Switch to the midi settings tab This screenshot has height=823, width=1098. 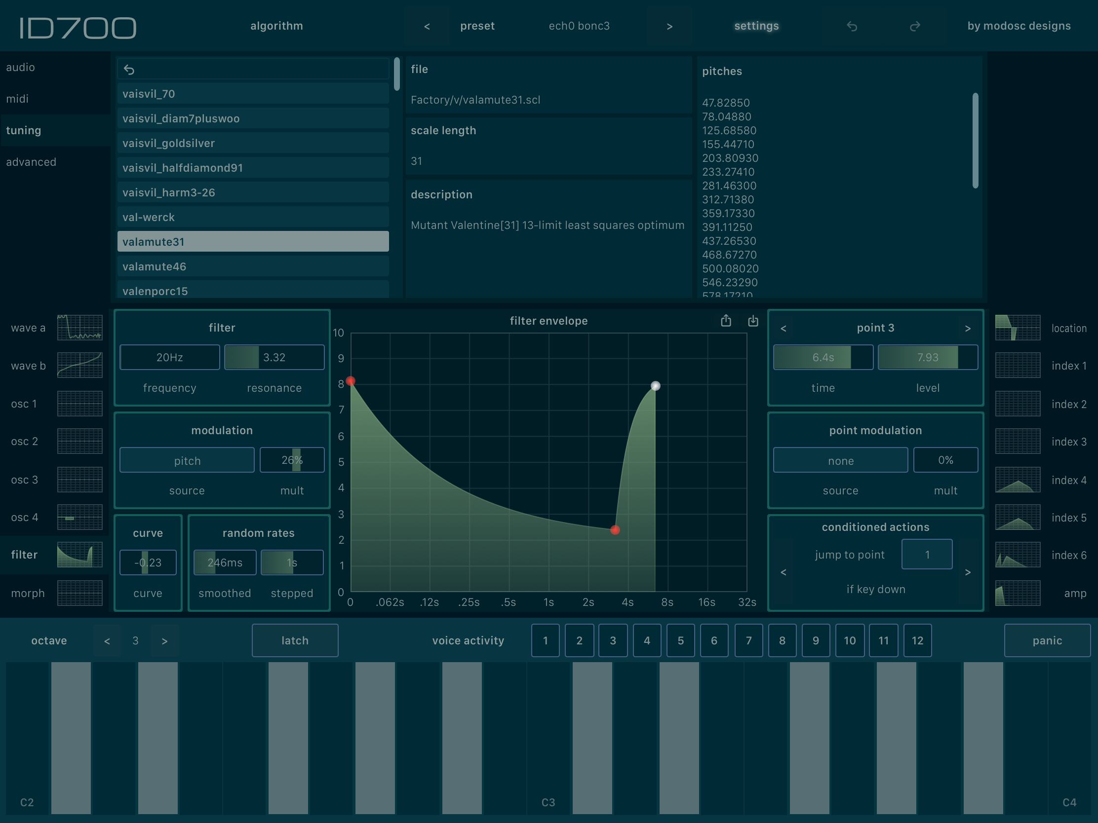[17, 99]
